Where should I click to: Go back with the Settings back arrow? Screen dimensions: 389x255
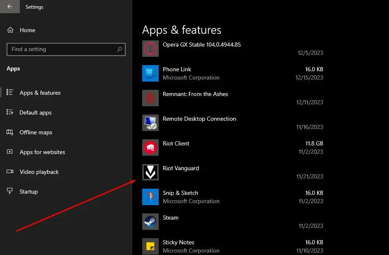10,7
